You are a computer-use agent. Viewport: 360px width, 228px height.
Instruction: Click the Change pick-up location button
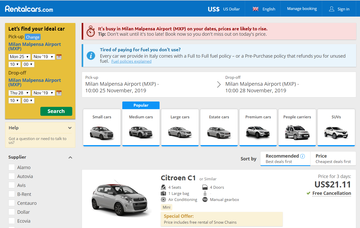point(33,37)
